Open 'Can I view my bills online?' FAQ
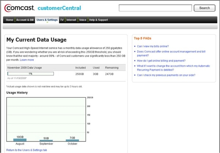 point(153,46)
